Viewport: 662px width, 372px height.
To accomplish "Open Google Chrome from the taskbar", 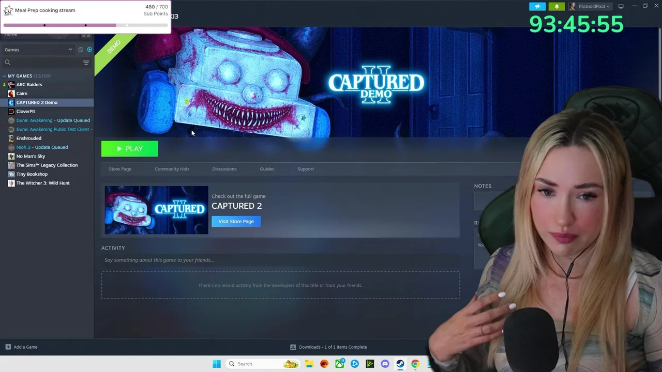I will tap(415, 364).
